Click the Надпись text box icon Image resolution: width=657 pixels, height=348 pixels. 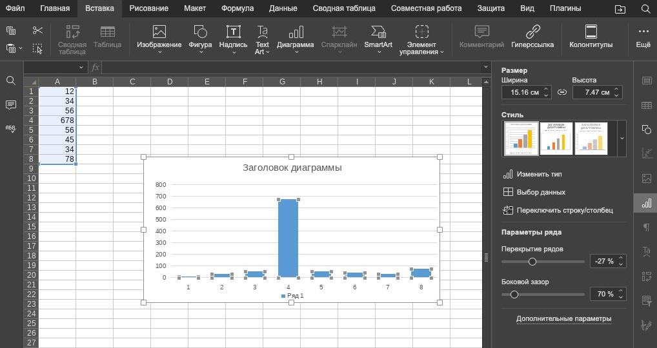pos(233,32)
